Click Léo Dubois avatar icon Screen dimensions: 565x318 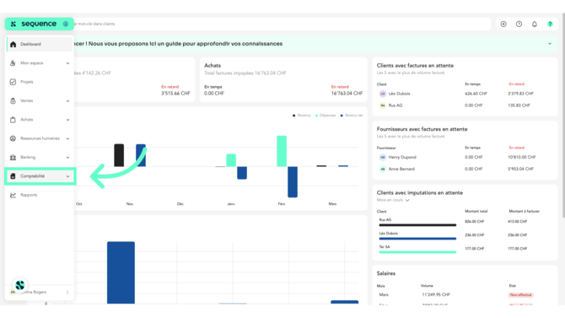click(x=383, y=94)
